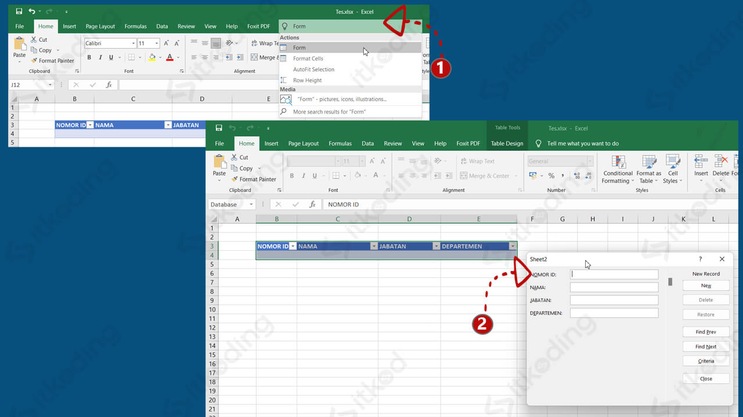Click Copy in lower Excel window
This screenshot has width=743, height=417.
point(243,169)
